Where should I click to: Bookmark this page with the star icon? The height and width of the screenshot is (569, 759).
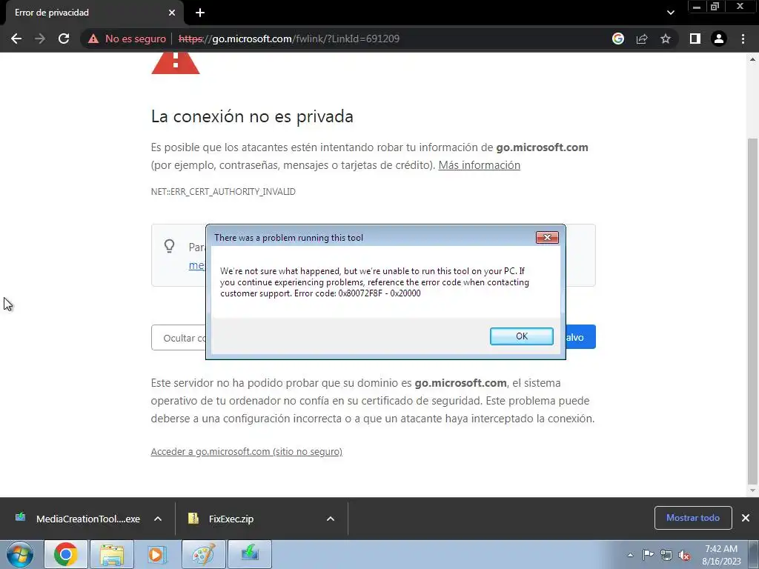coord(666,39)
